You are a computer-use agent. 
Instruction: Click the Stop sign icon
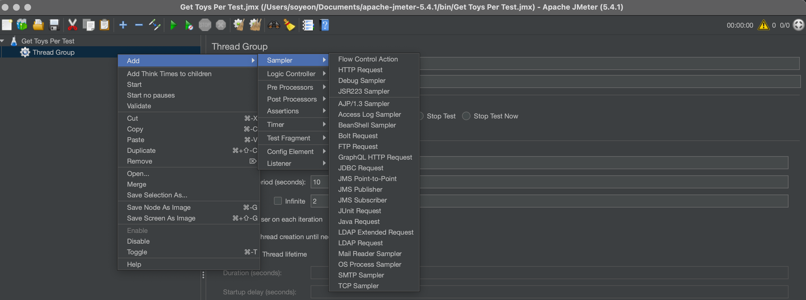[x=205, y=25]
